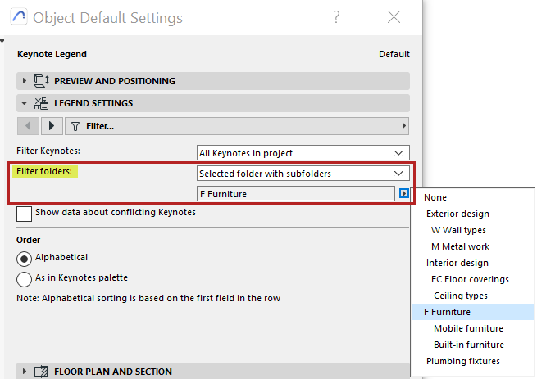Open the Filter... page selector bar
Image resolution: width=537 pixels, height=379 pixels.
point(237,126)
